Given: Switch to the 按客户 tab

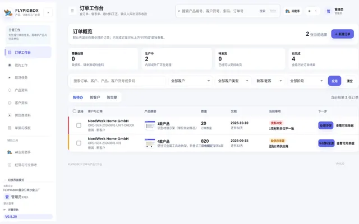Looking at the screenshot, I should pyautogui.click(x=95, y=97).
